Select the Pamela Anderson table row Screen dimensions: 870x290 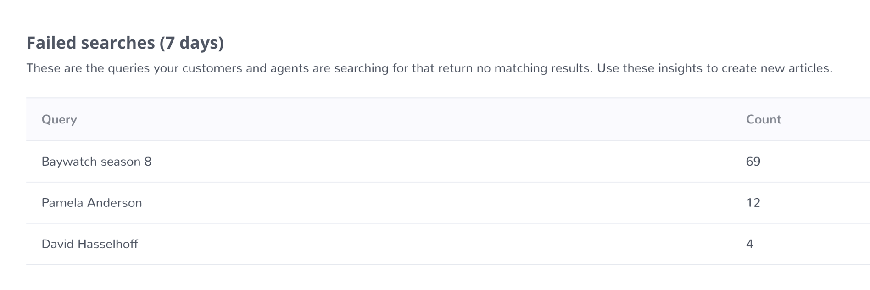pyautogui.click(x=448, y=203)
